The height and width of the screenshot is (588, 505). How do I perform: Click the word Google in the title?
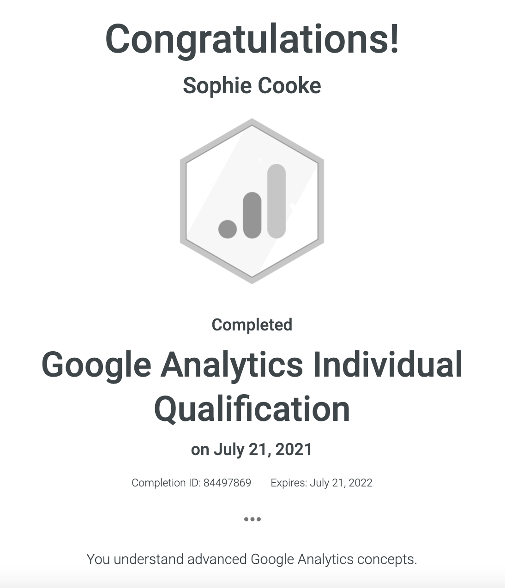[96, 366]
